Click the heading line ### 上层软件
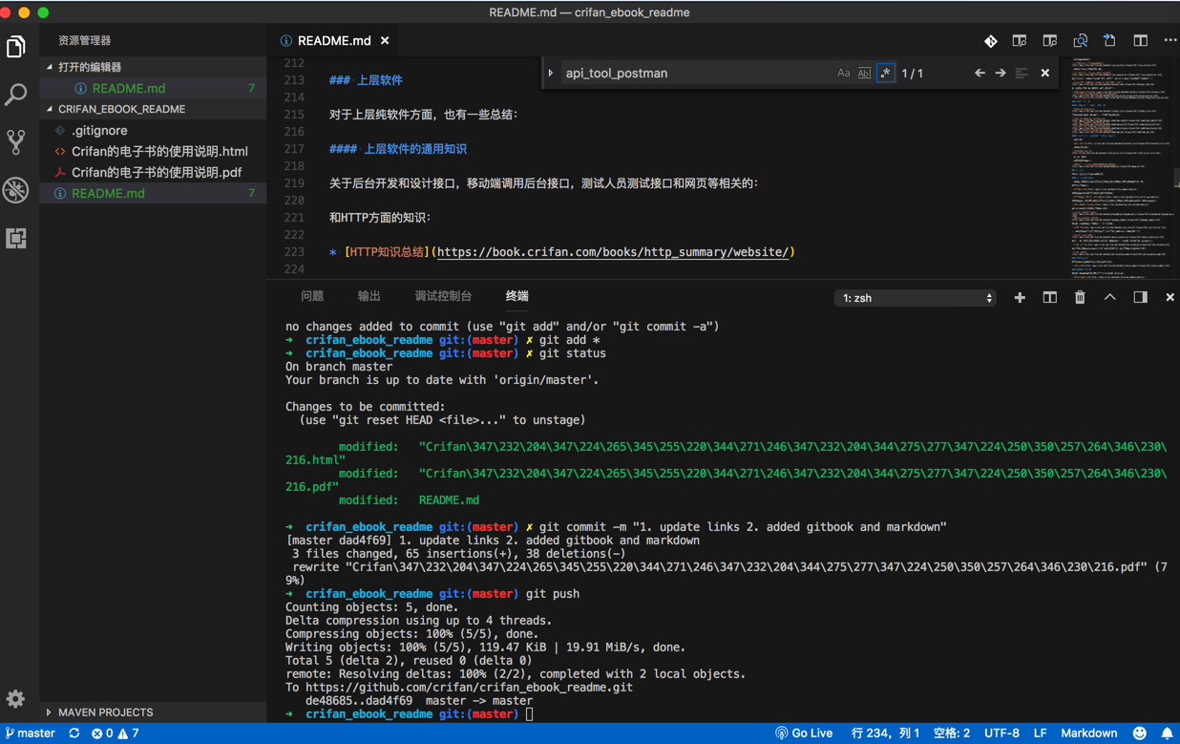The height and width of the screenshot is (744, 1180). tap(366, 80)
